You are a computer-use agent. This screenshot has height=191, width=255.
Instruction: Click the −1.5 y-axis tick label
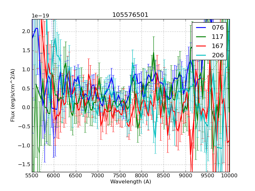24,165
